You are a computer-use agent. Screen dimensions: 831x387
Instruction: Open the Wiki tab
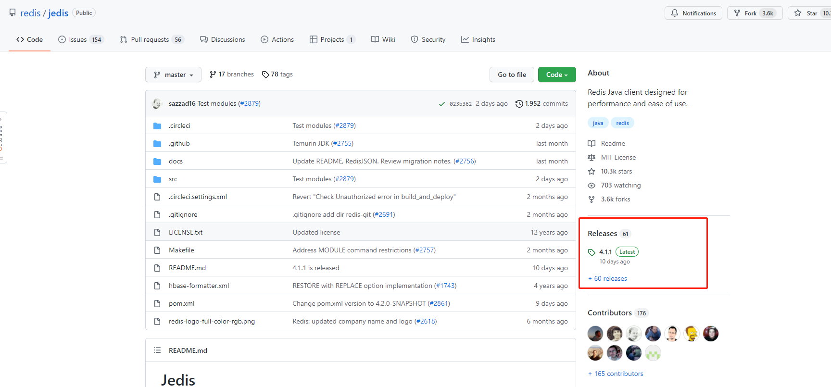point(383,39)
